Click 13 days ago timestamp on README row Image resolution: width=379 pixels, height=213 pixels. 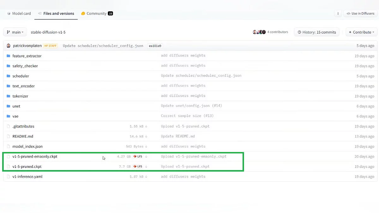pyautogui.click(x=364, y=137)
